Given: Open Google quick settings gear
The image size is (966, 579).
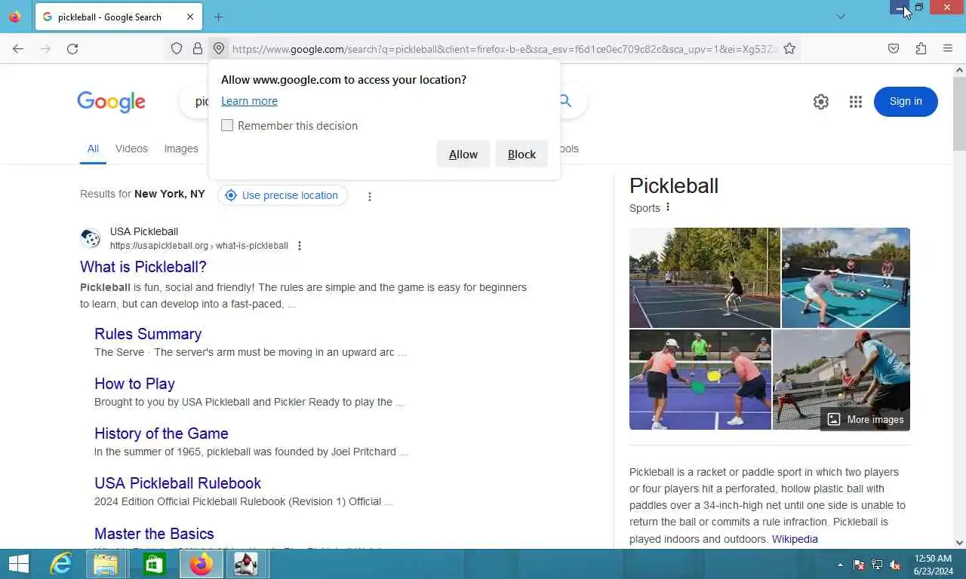Looking at the screenshot, I should 821,102.
